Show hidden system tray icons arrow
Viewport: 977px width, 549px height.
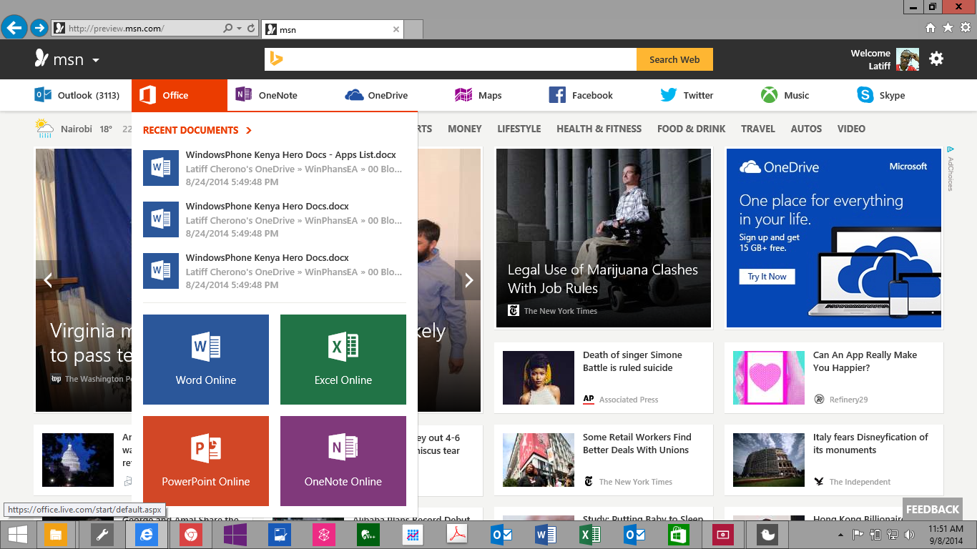(x=840, y=535)
